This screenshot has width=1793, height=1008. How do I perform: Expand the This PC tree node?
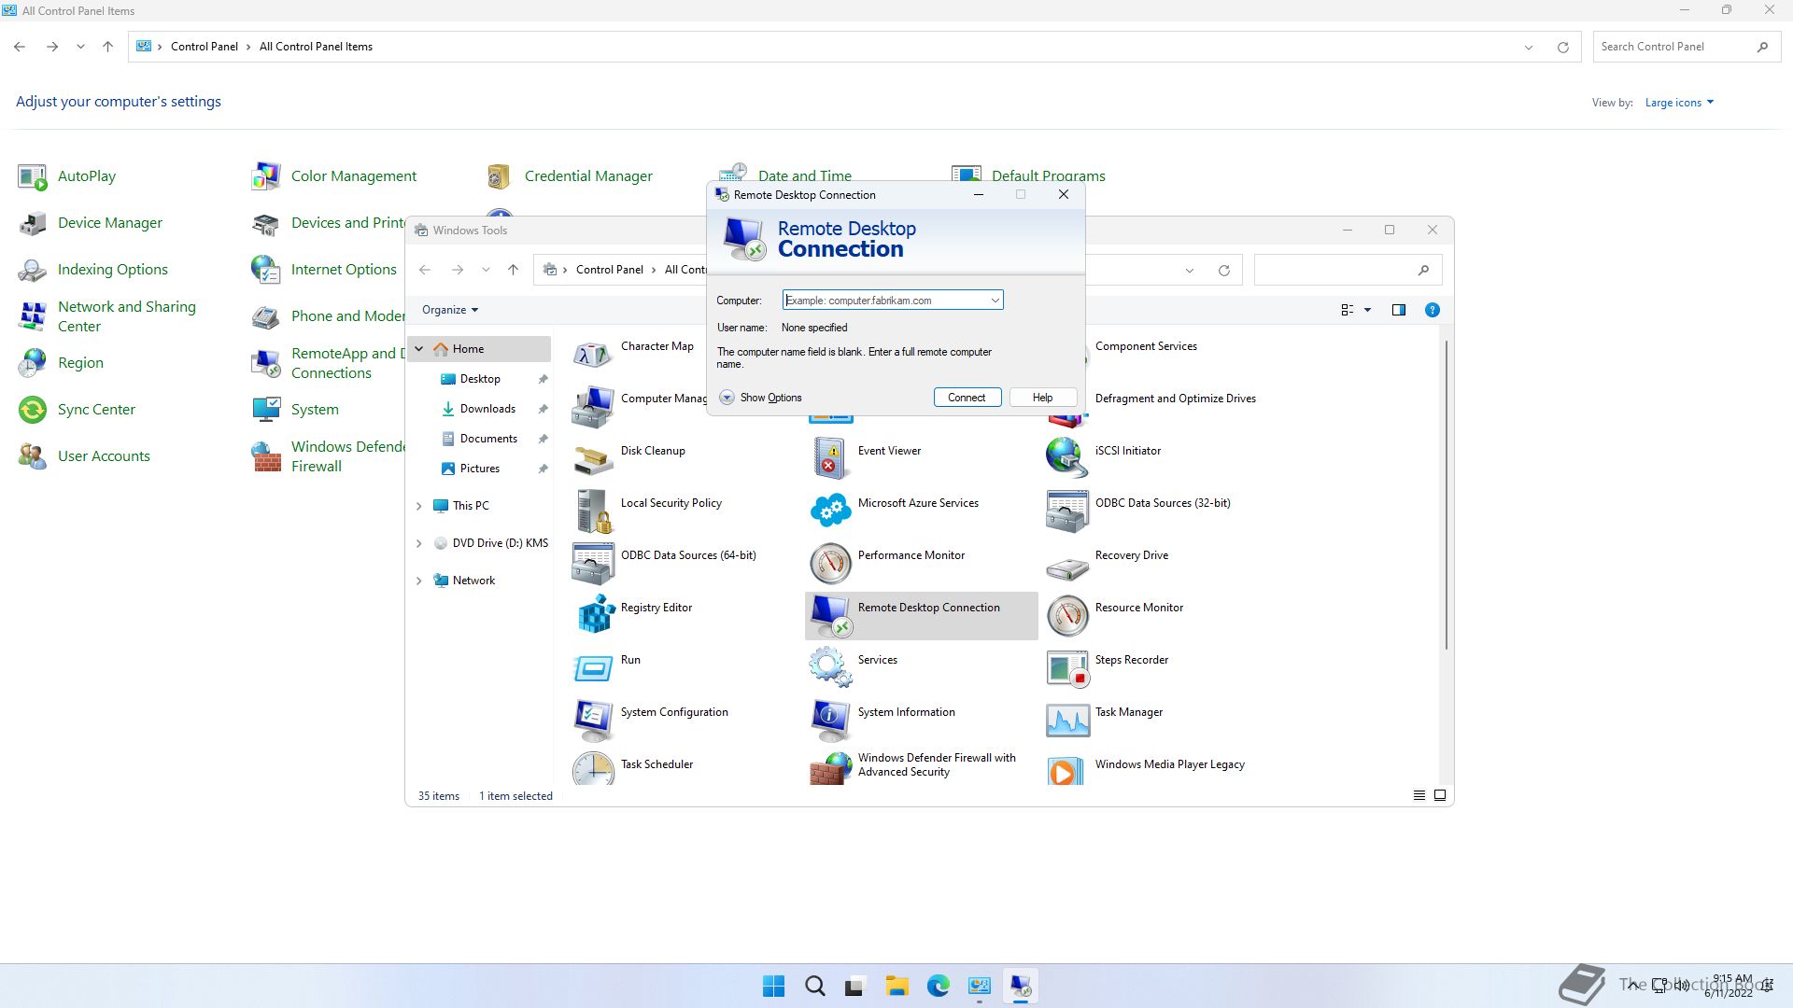coord(418,506)
